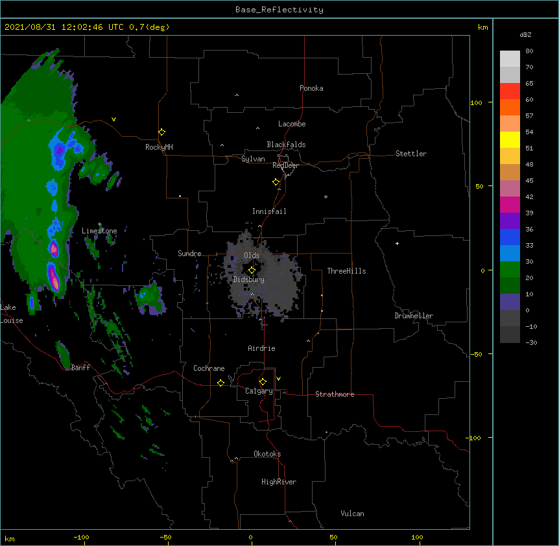Click the gray radar clutter around Didsbury
The width and height of the screenshot is (559, 546).
(262, 276)
